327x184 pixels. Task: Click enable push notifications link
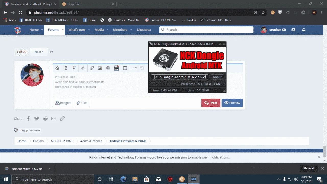(211, 157)
